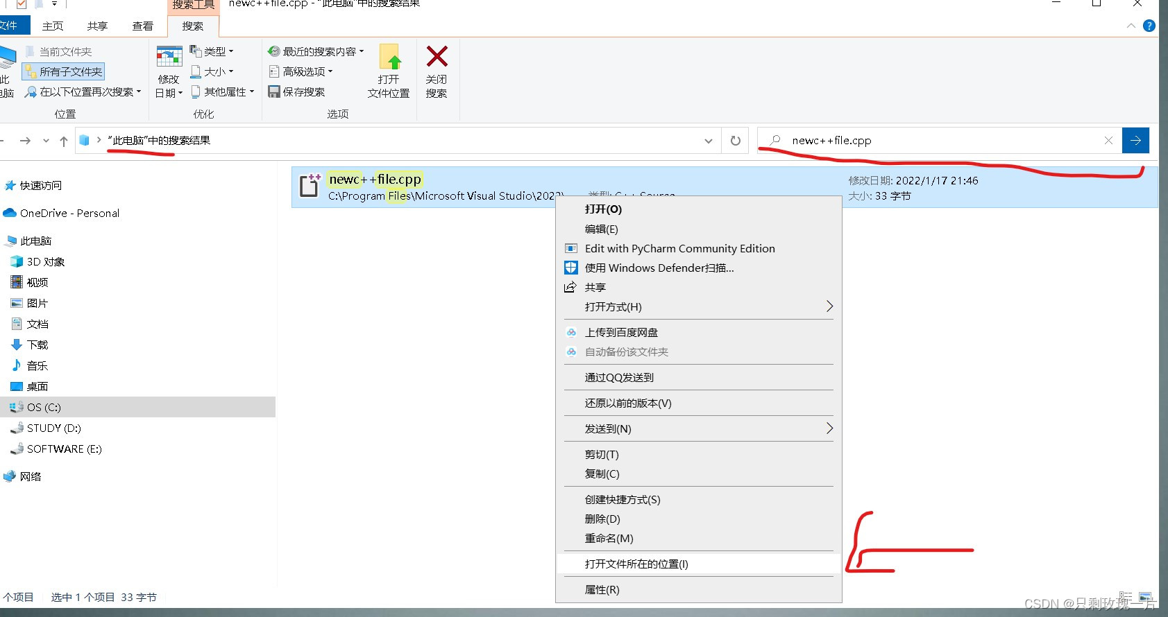Open Other Properties dropdown
The width and height of the screenshot is (1168, 617).
click(x=222, y=92)
